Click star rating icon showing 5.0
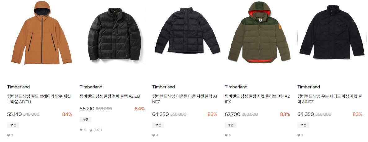 (91, 130)
